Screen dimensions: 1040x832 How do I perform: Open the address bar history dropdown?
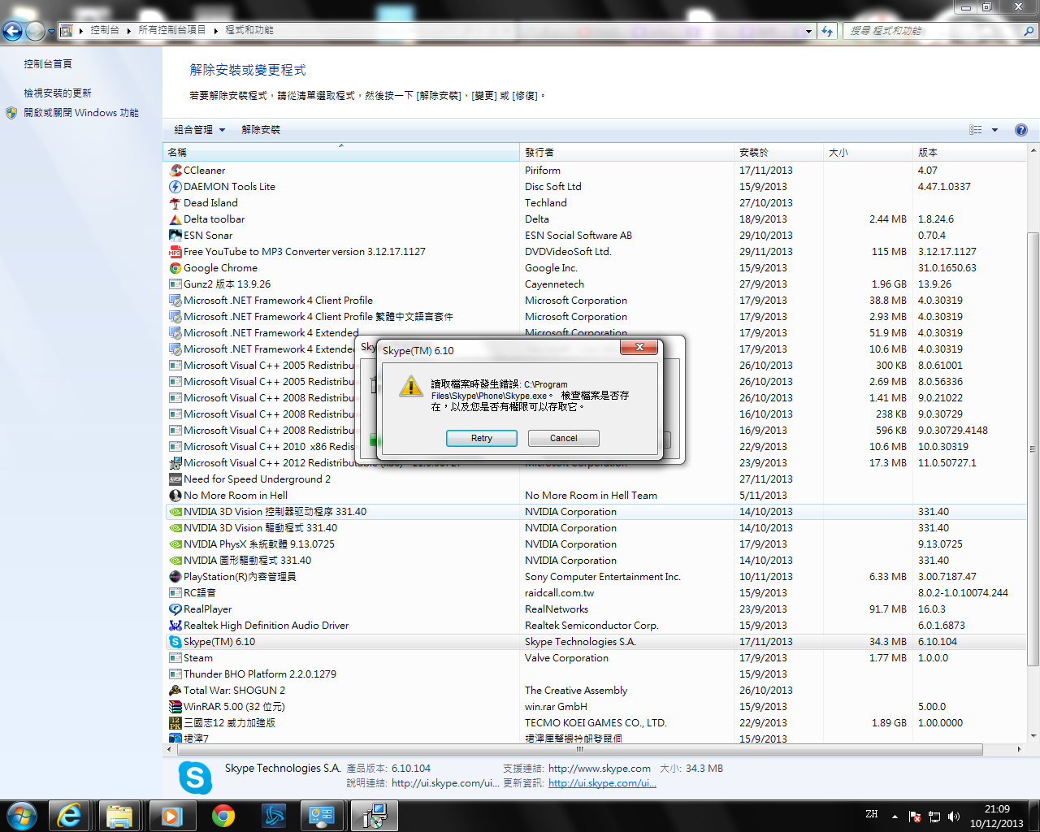pos(808,31)
